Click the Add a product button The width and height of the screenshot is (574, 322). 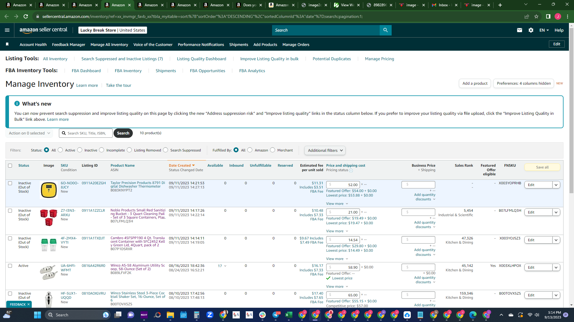(x=475, y=83)
